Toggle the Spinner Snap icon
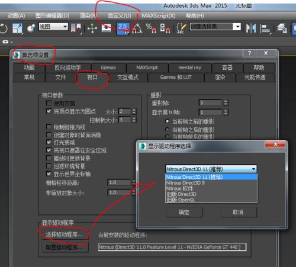This screenshot has width=296, height=267. [x=165, y=28]
